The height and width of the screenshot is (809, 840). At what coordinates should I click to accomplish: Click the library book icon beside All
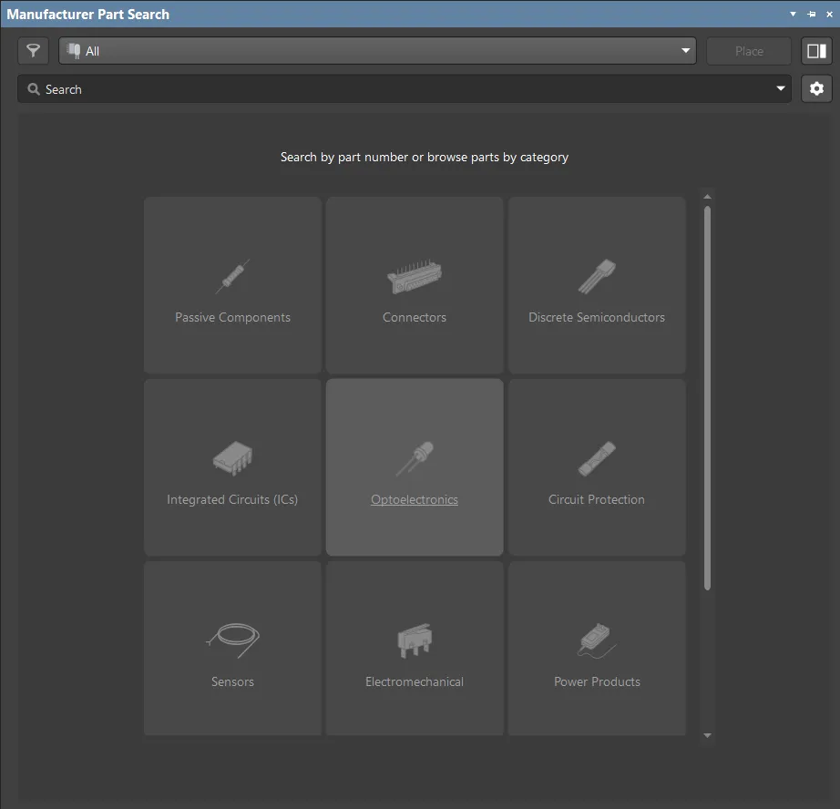(x=72, y=51)
